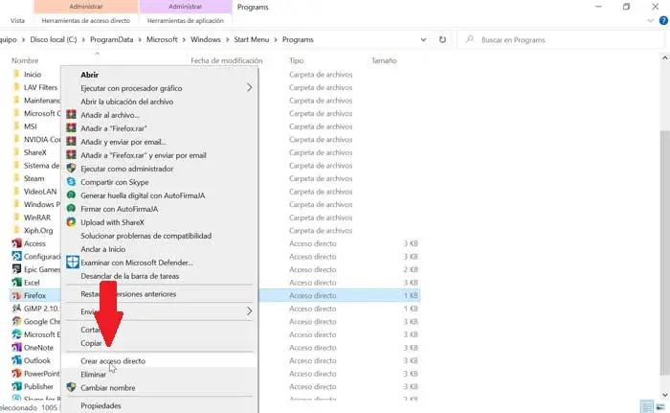Click the GIMP shortcut icon
This screenshot has width=670, height=413.
pos(16,309)
